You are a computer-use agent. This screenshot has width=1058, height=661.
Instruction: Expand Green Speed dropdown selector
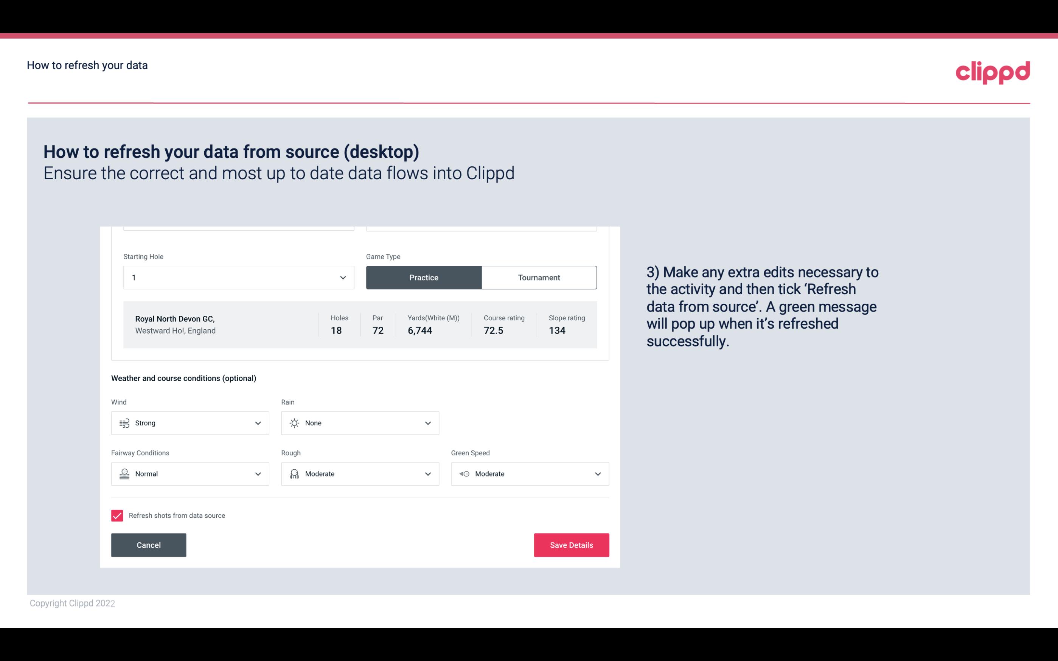[597, 474]
